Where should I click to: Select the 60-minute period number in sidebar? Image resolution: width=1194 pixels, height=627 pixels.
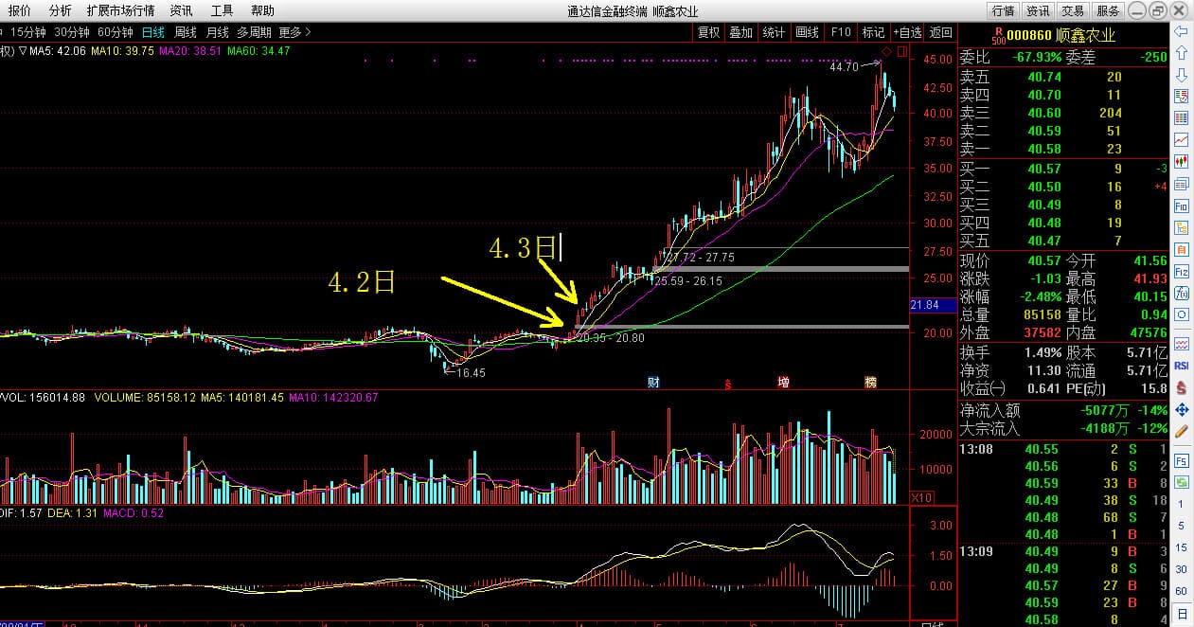click(x=1181, y=591)
